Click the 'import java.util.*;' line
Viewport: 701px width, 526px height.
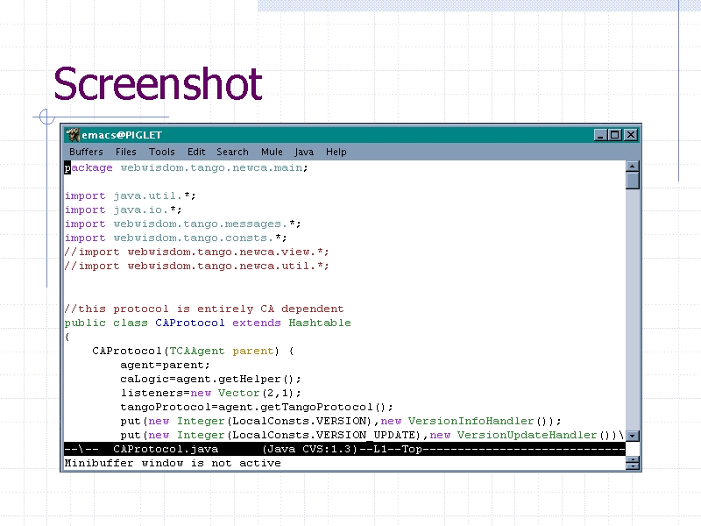coord(130,195)
